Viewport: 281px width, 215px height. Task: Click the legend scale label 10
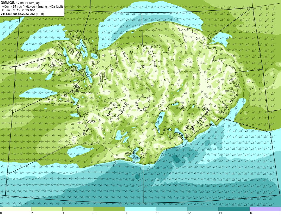[158, 213]
